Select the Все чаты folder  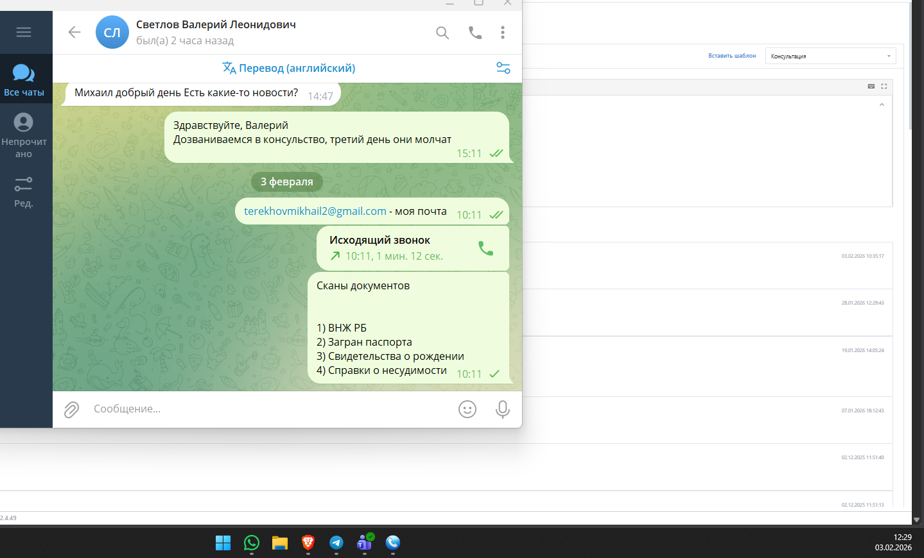point(24,80)
